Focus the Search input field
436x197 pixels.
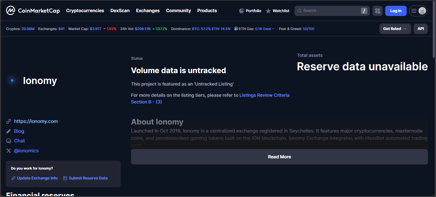pos(329,11)
